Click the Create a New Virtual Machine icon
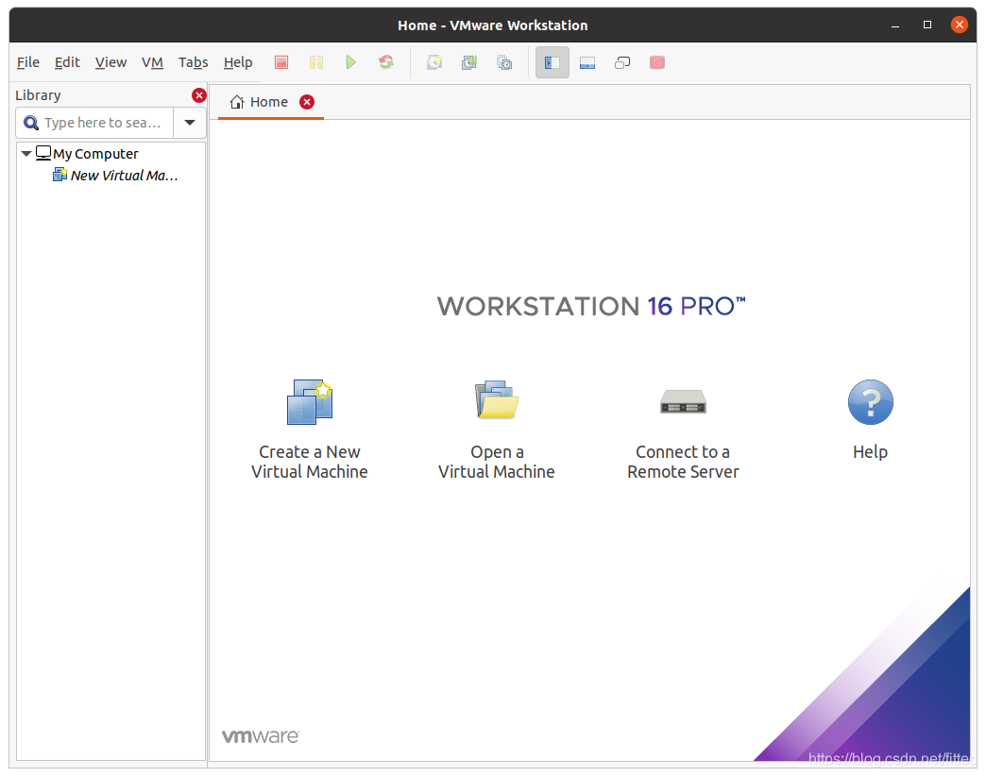986x777 pixels. click(x=310, y=401)
